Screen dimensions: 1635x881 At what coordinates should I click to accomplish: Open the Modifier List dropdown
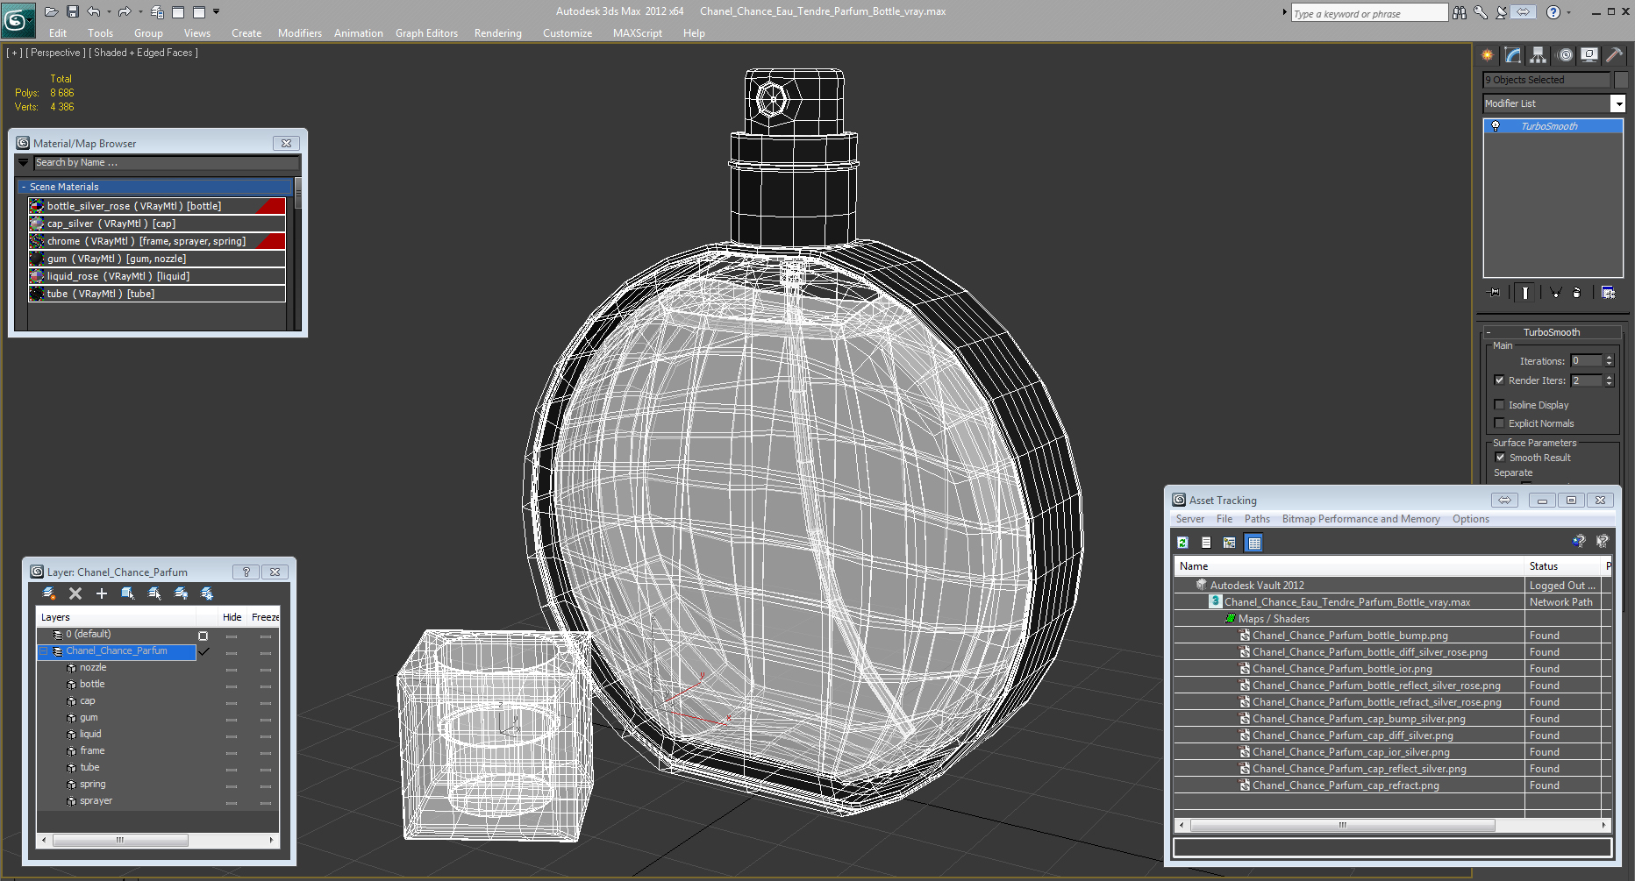[x=1618, y=103]
